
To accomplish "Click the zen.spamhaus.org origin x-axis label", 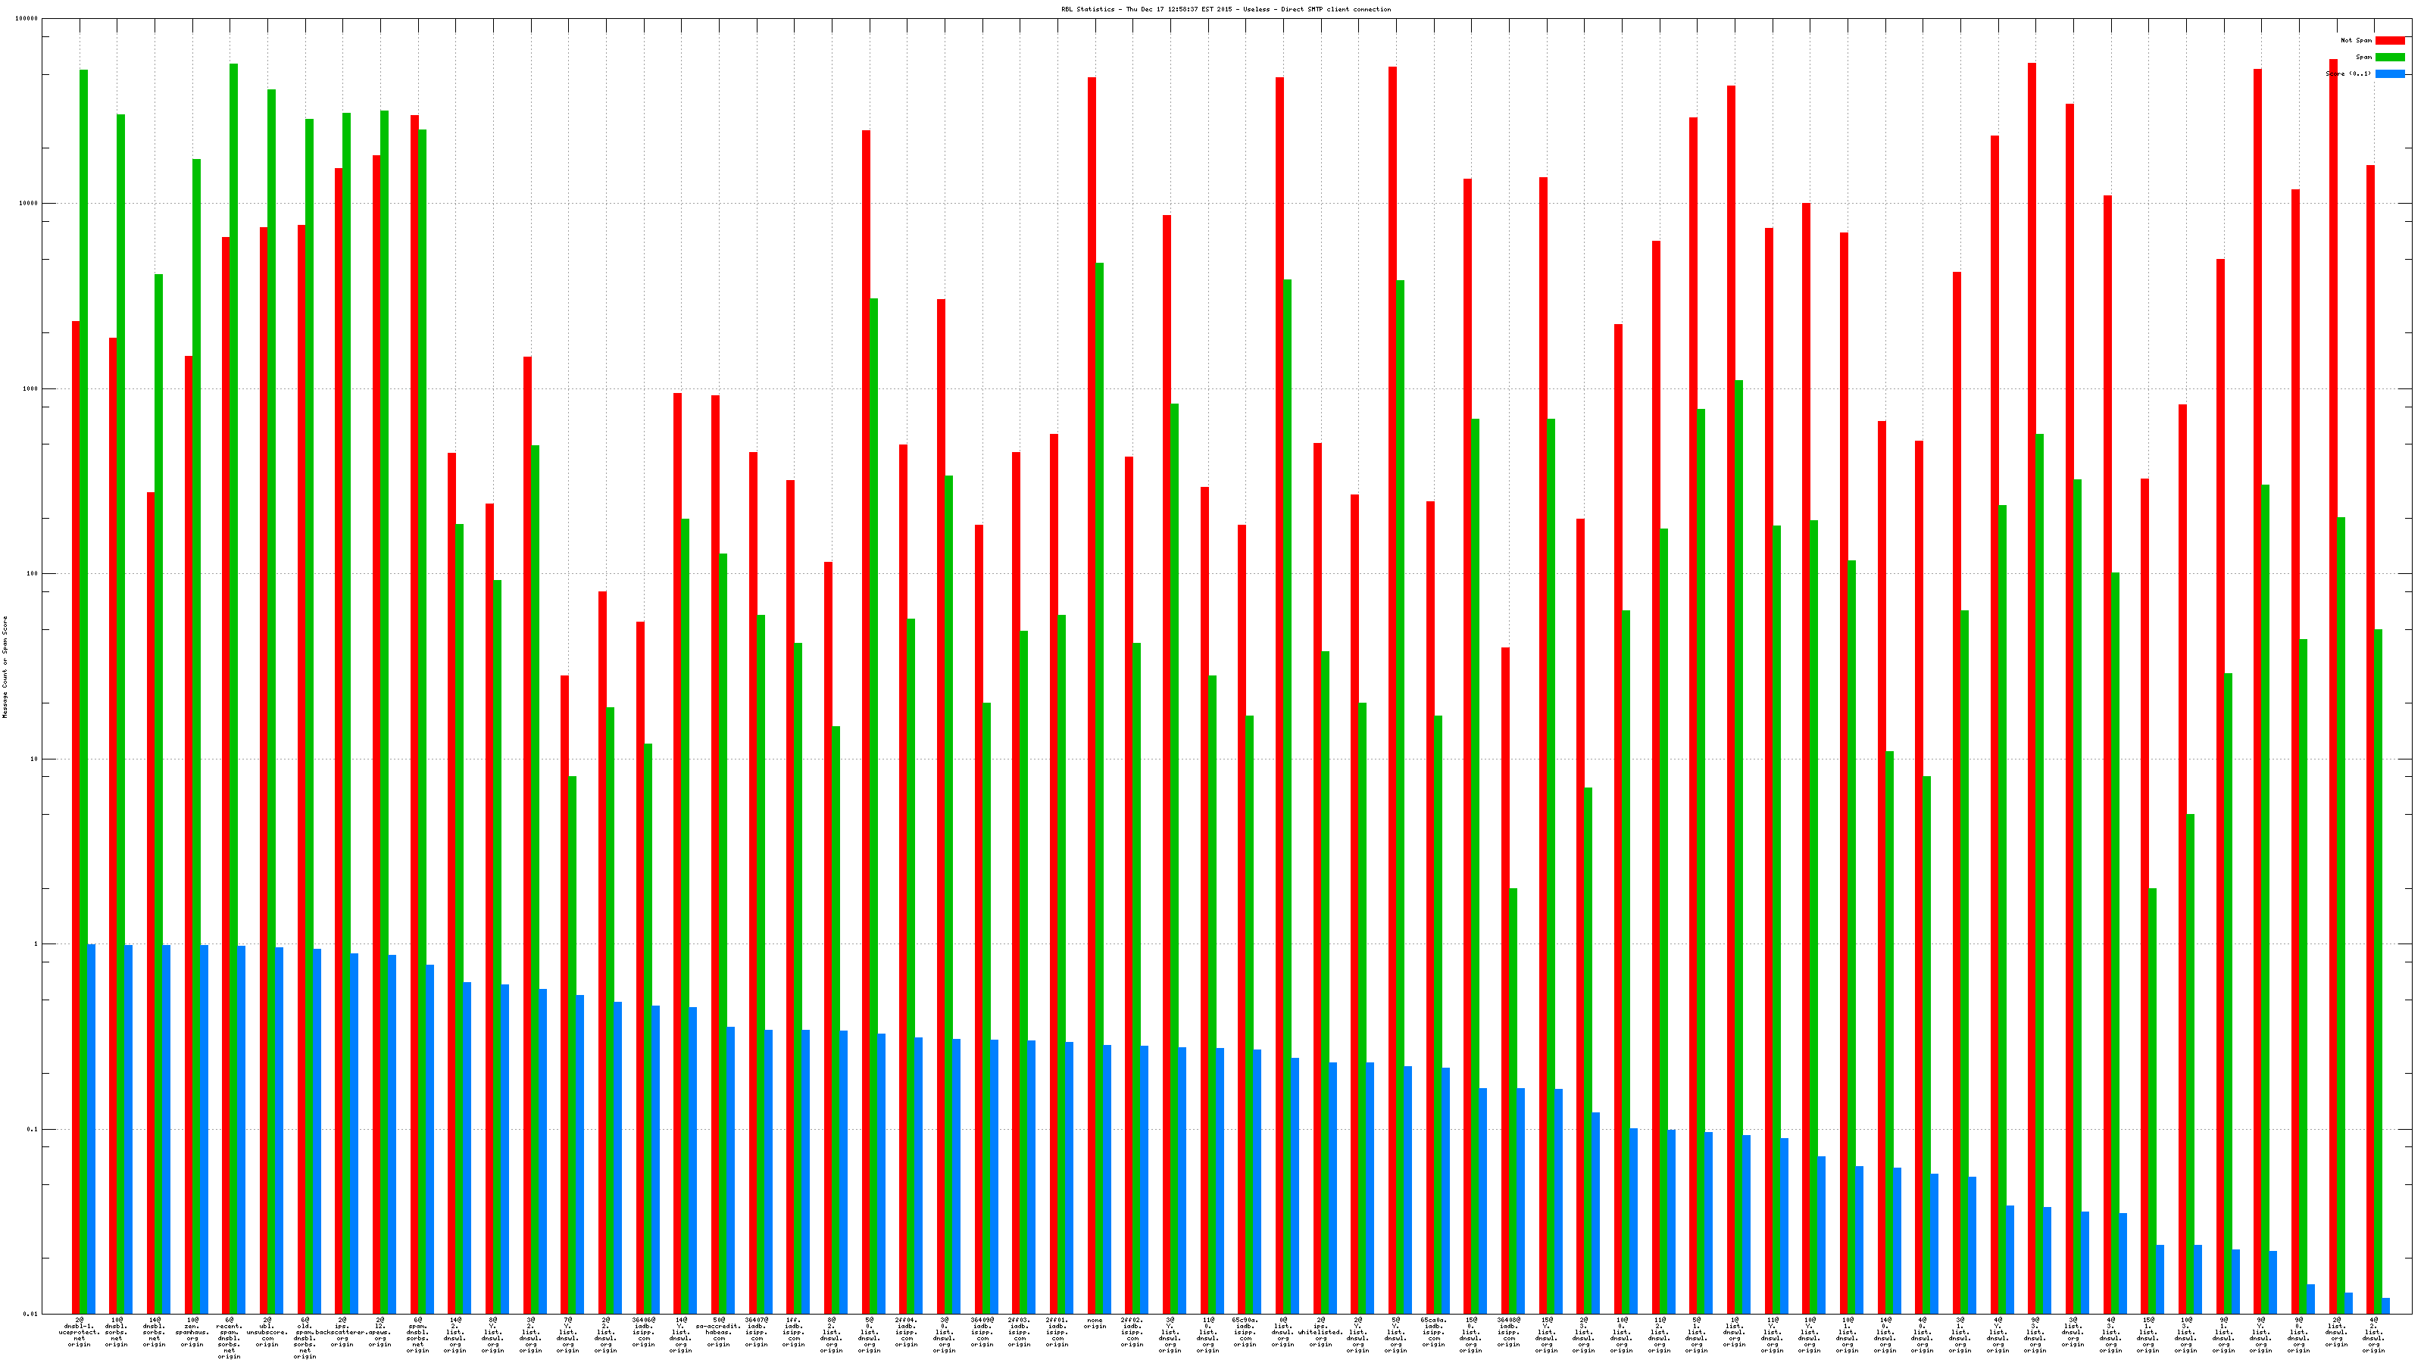I will coord(192,1333).
